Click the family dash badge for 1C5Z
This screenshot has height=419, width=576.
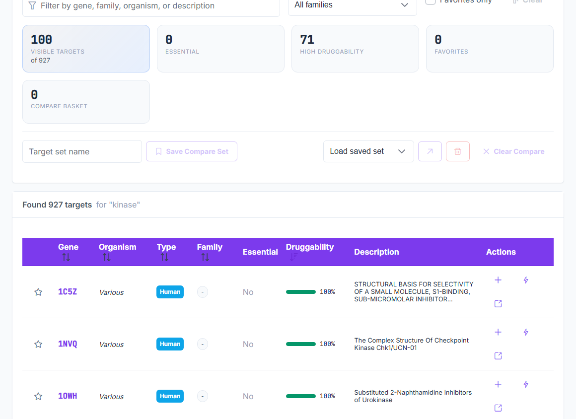tap(203, 292)
